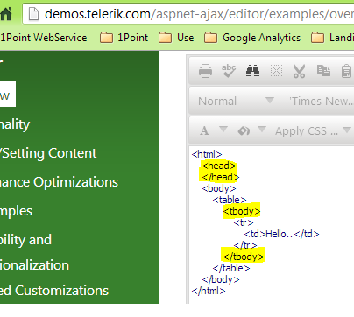Click the highlighted </tbody> tag
Image resolution: width=354 pixels, height=317 pixels.
[x=243, y=257]
